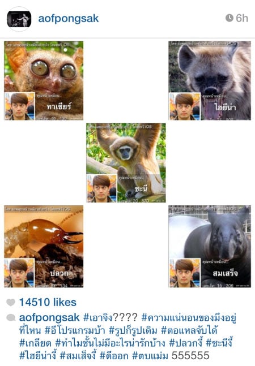Open the aofpongsak username in header

[x=69, y=19]
